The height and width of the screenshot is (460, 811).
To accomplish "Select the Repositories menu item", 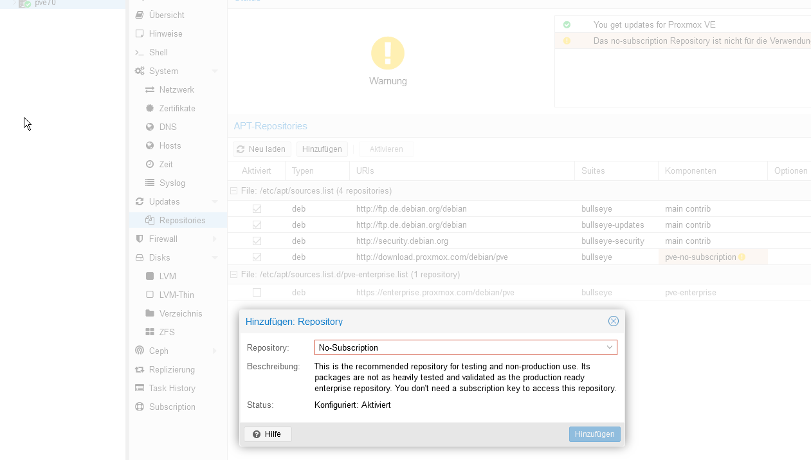I will point(178,220).
